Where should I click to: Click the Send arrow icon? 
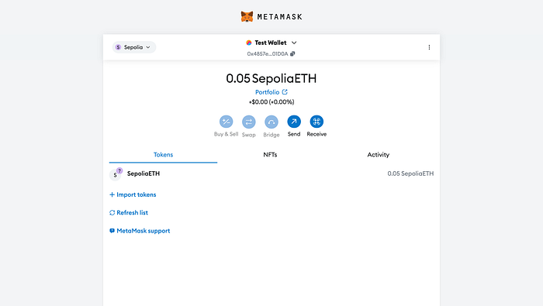click(294, 122)
